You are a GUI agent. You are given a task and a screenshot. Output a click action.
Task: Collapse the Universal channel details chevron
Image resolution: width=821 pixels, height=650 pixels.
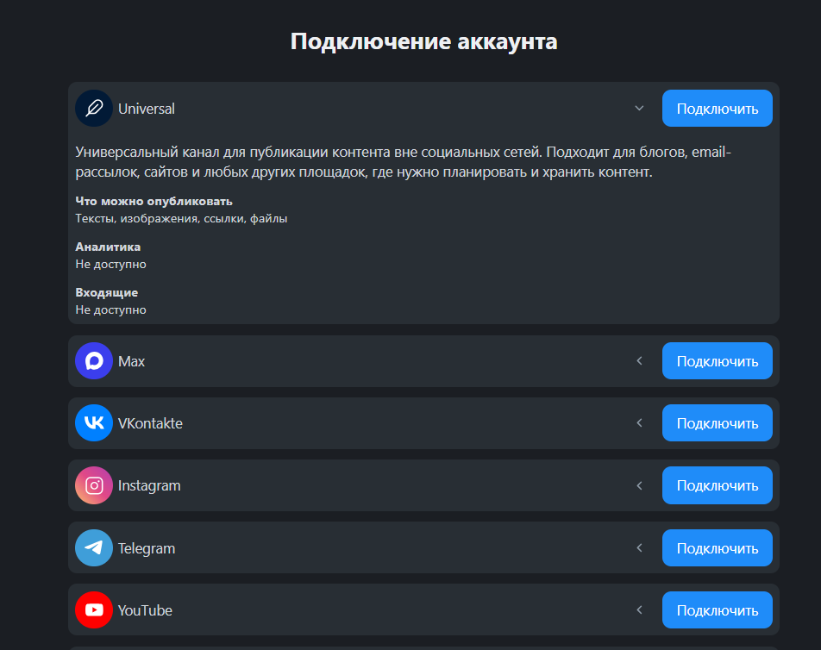click(x=639, y=109)
